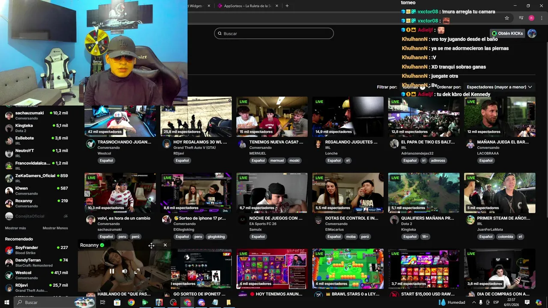Bookmark this page with the star icon

coord(507,18)
